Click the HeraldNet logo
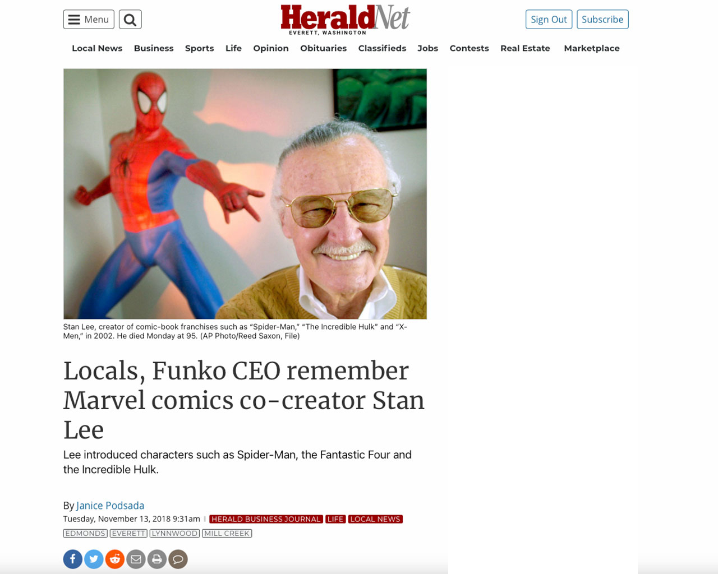Image resolution: width=718 pixels, height=574 pixels. (345, 20)
